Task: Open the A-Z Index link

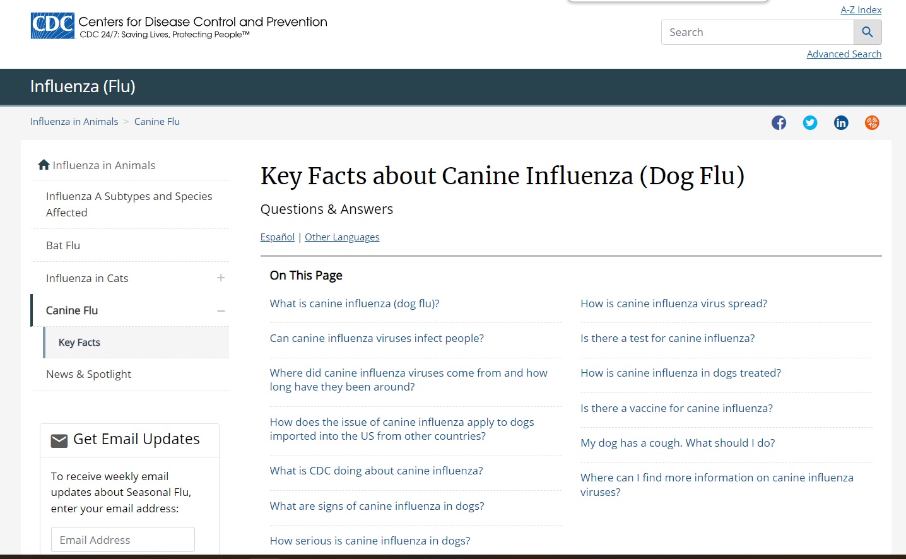Action: [861, 10]
